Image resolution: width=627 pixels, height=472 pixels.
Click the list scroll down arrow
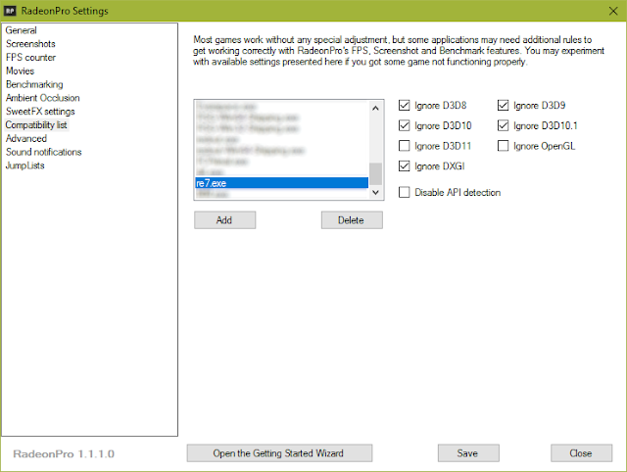(375, 192)
